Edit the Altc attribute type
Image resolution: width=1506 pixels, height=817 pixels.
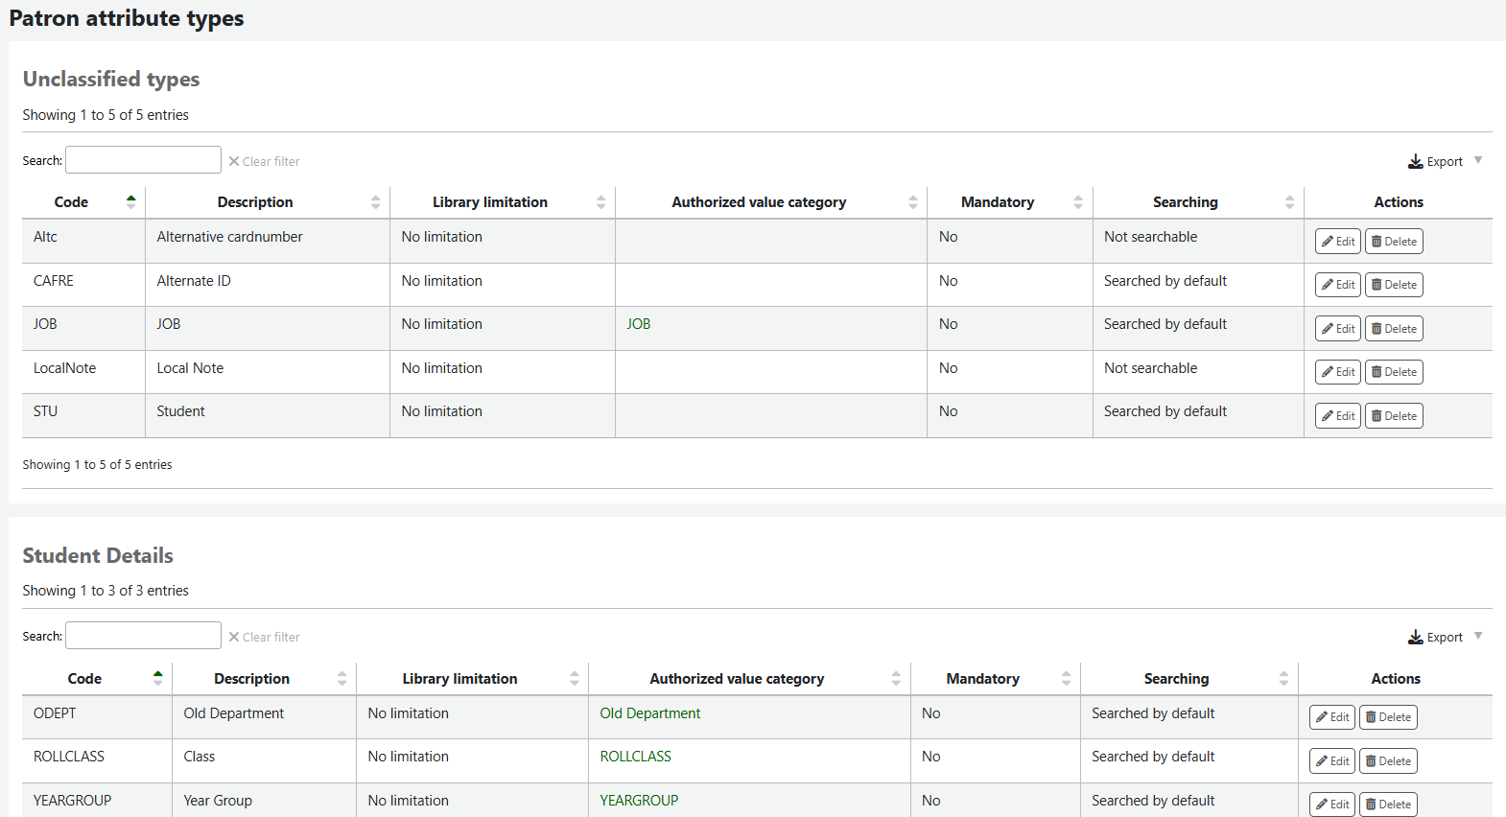pyautogui.click(x=1337, y=242)
